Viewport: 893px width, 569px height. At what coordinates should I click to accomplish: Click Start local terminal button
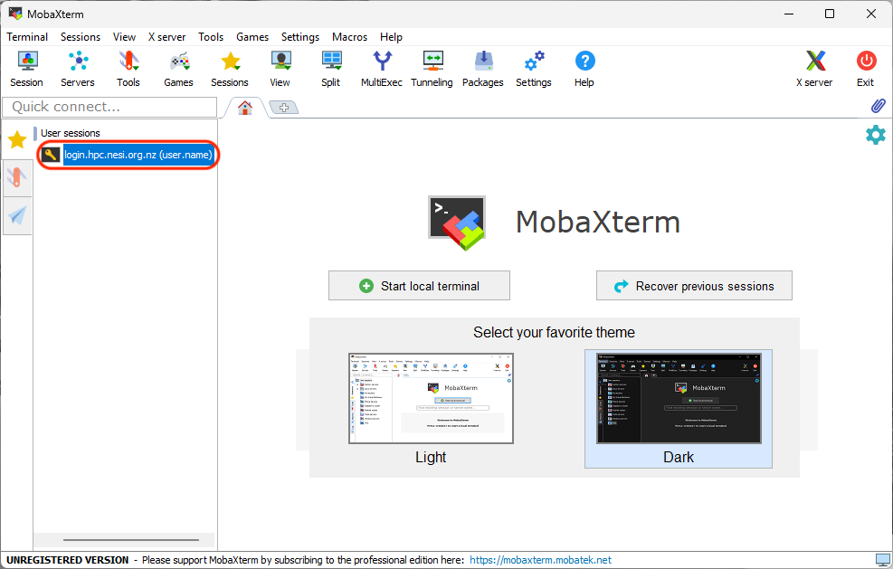pos(419,286)
